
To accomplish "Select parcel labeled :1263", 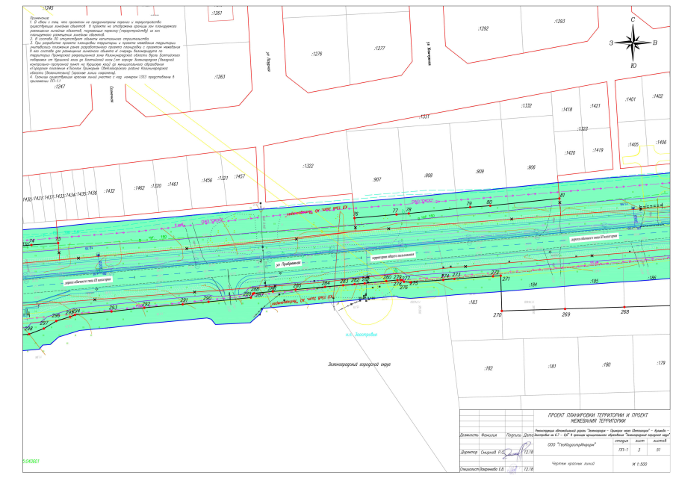I will click(220, 77).
